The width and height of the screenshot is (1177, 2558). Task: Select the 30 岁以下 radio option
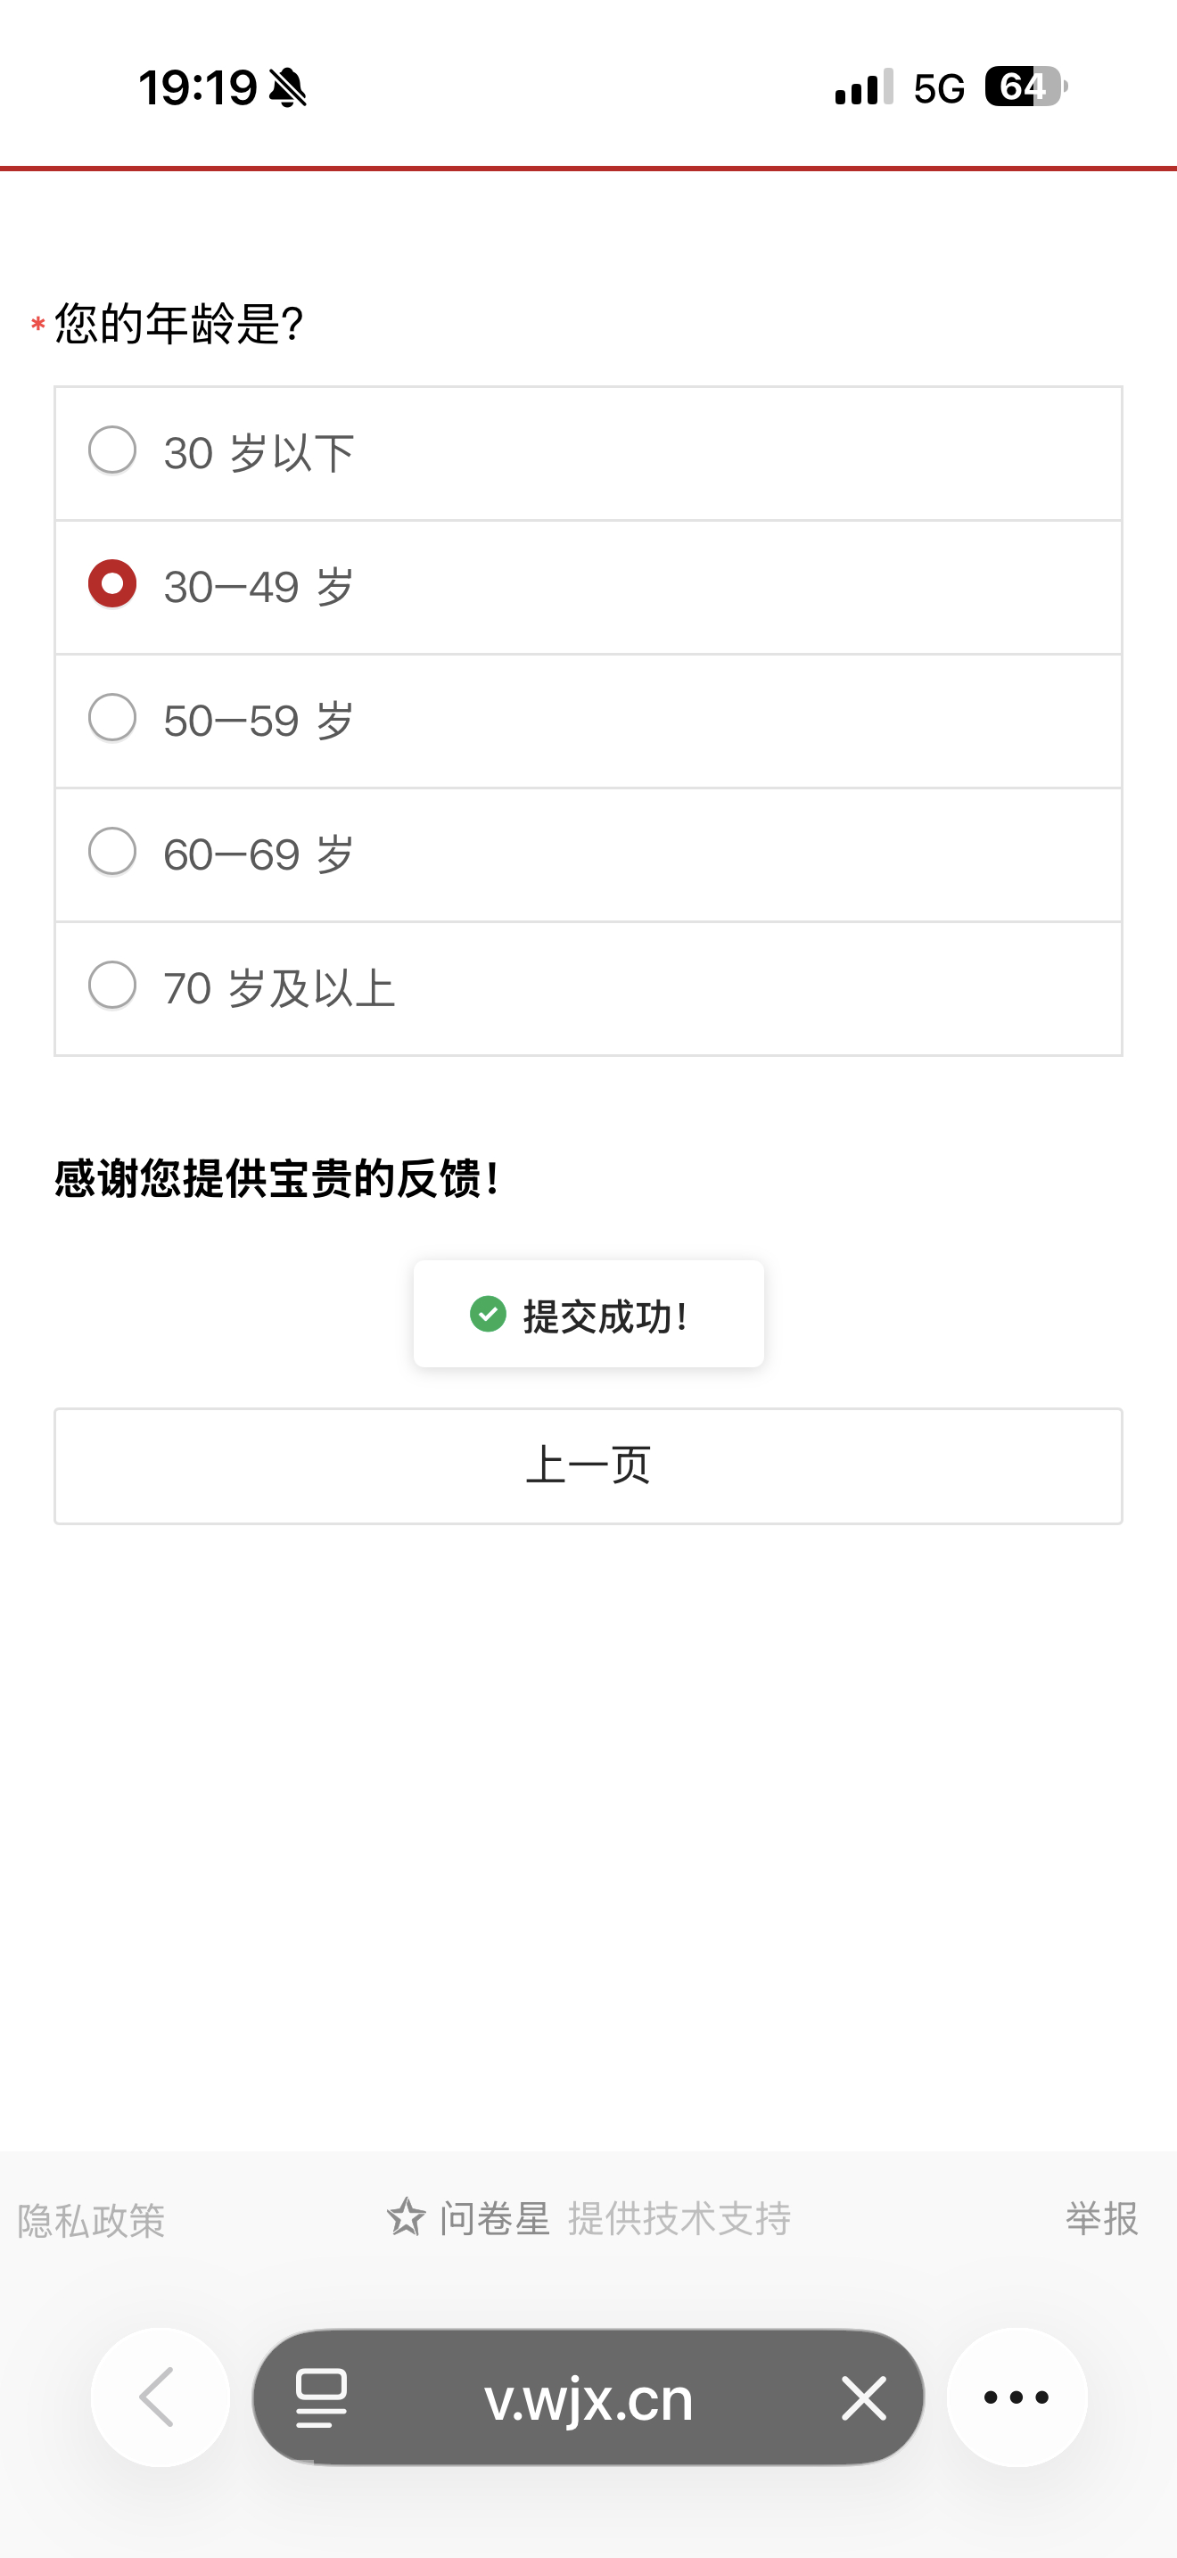112,450
